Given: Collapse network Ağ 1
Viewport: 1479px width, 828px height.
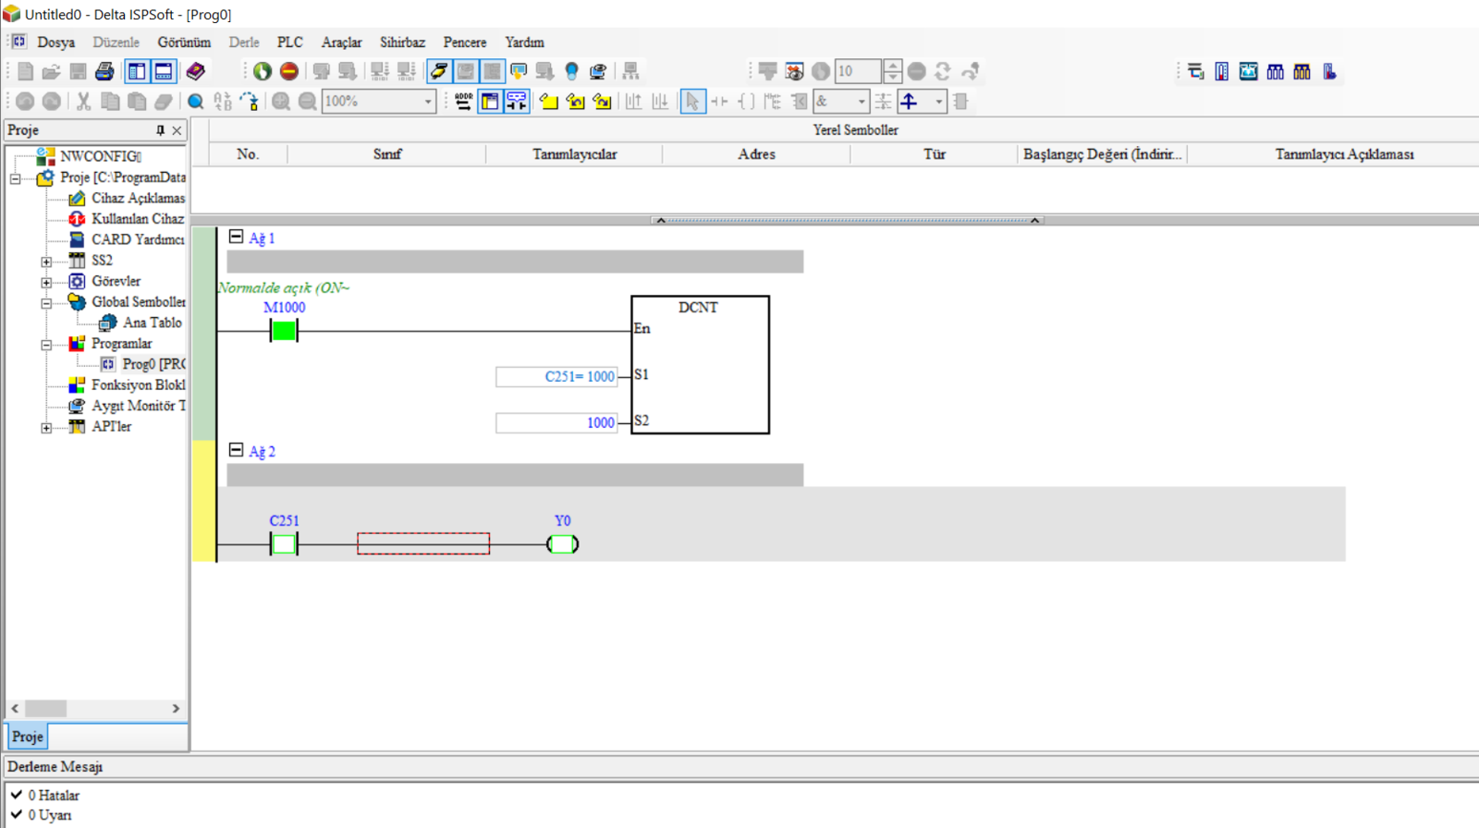Looking at the screenshot, I should [x=236, y=237].
